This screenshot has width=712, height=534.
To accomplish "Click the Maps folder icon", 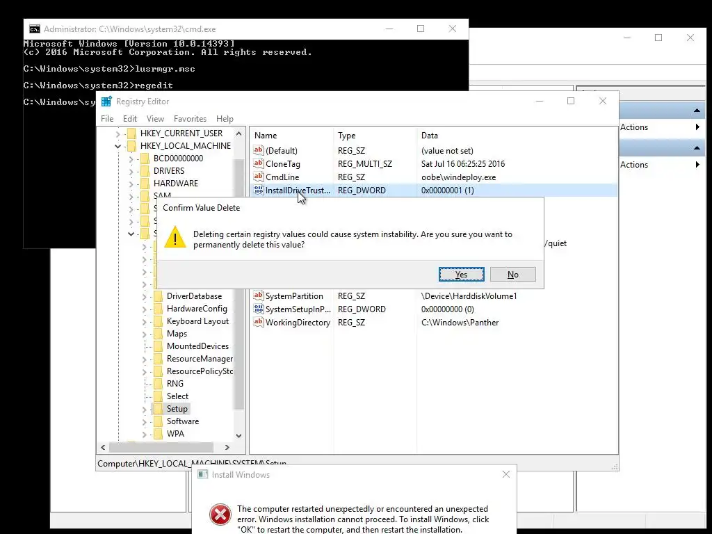I will (x=158, y=333).
